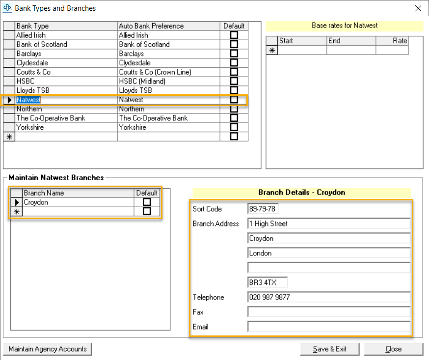Viewport: 429px width, 360px height.
Task: Click the Sort Code field 89-79-78
Action: pyautogui.click(x=263, y=209)
